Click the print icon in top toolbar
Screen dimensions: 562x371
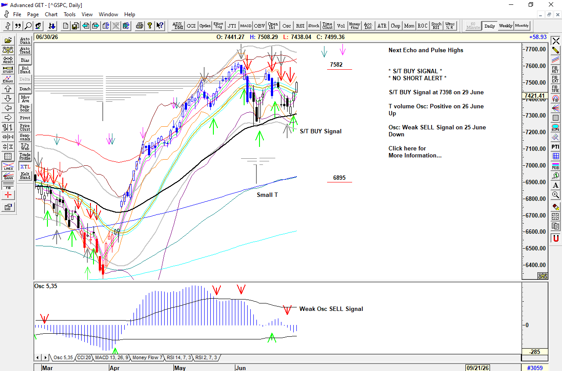tap(140, 26)
